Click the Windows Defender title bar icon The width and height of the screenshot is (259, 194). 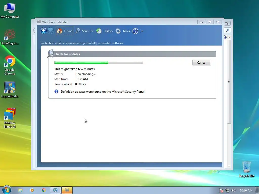pos(39,22)
